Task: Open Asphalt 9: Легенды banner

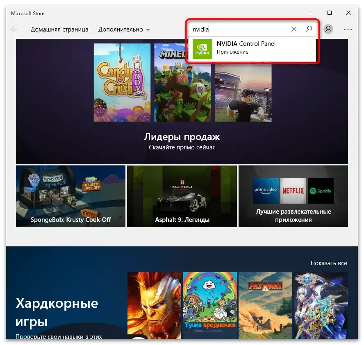Action: (x=182, y=196)
